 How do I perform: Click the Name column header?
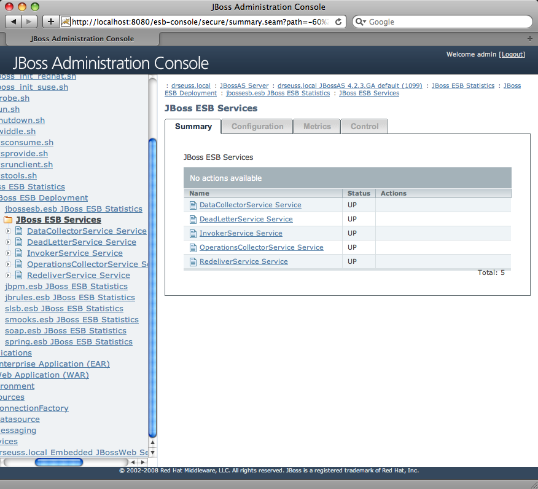(263, 193)
